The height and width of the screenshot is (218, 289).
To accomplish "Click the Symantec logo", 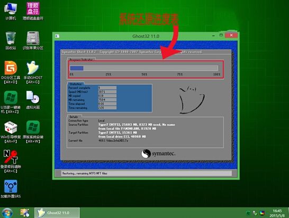I will (x=158, y=154).
